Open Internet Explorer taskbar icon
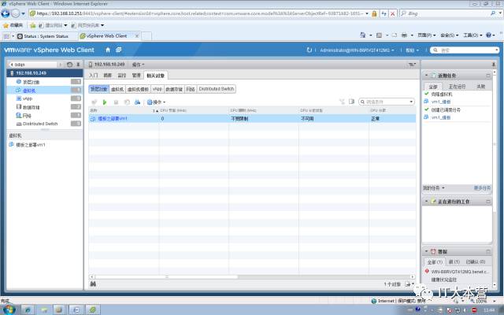This screenshot has width=504, height=315. tap(28, 309)
